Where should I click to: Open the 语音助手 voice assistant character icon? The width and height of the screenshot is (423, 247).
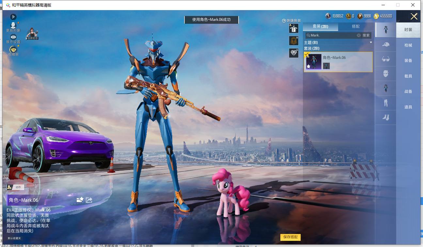pyautogui.click(x=32, y=34)
